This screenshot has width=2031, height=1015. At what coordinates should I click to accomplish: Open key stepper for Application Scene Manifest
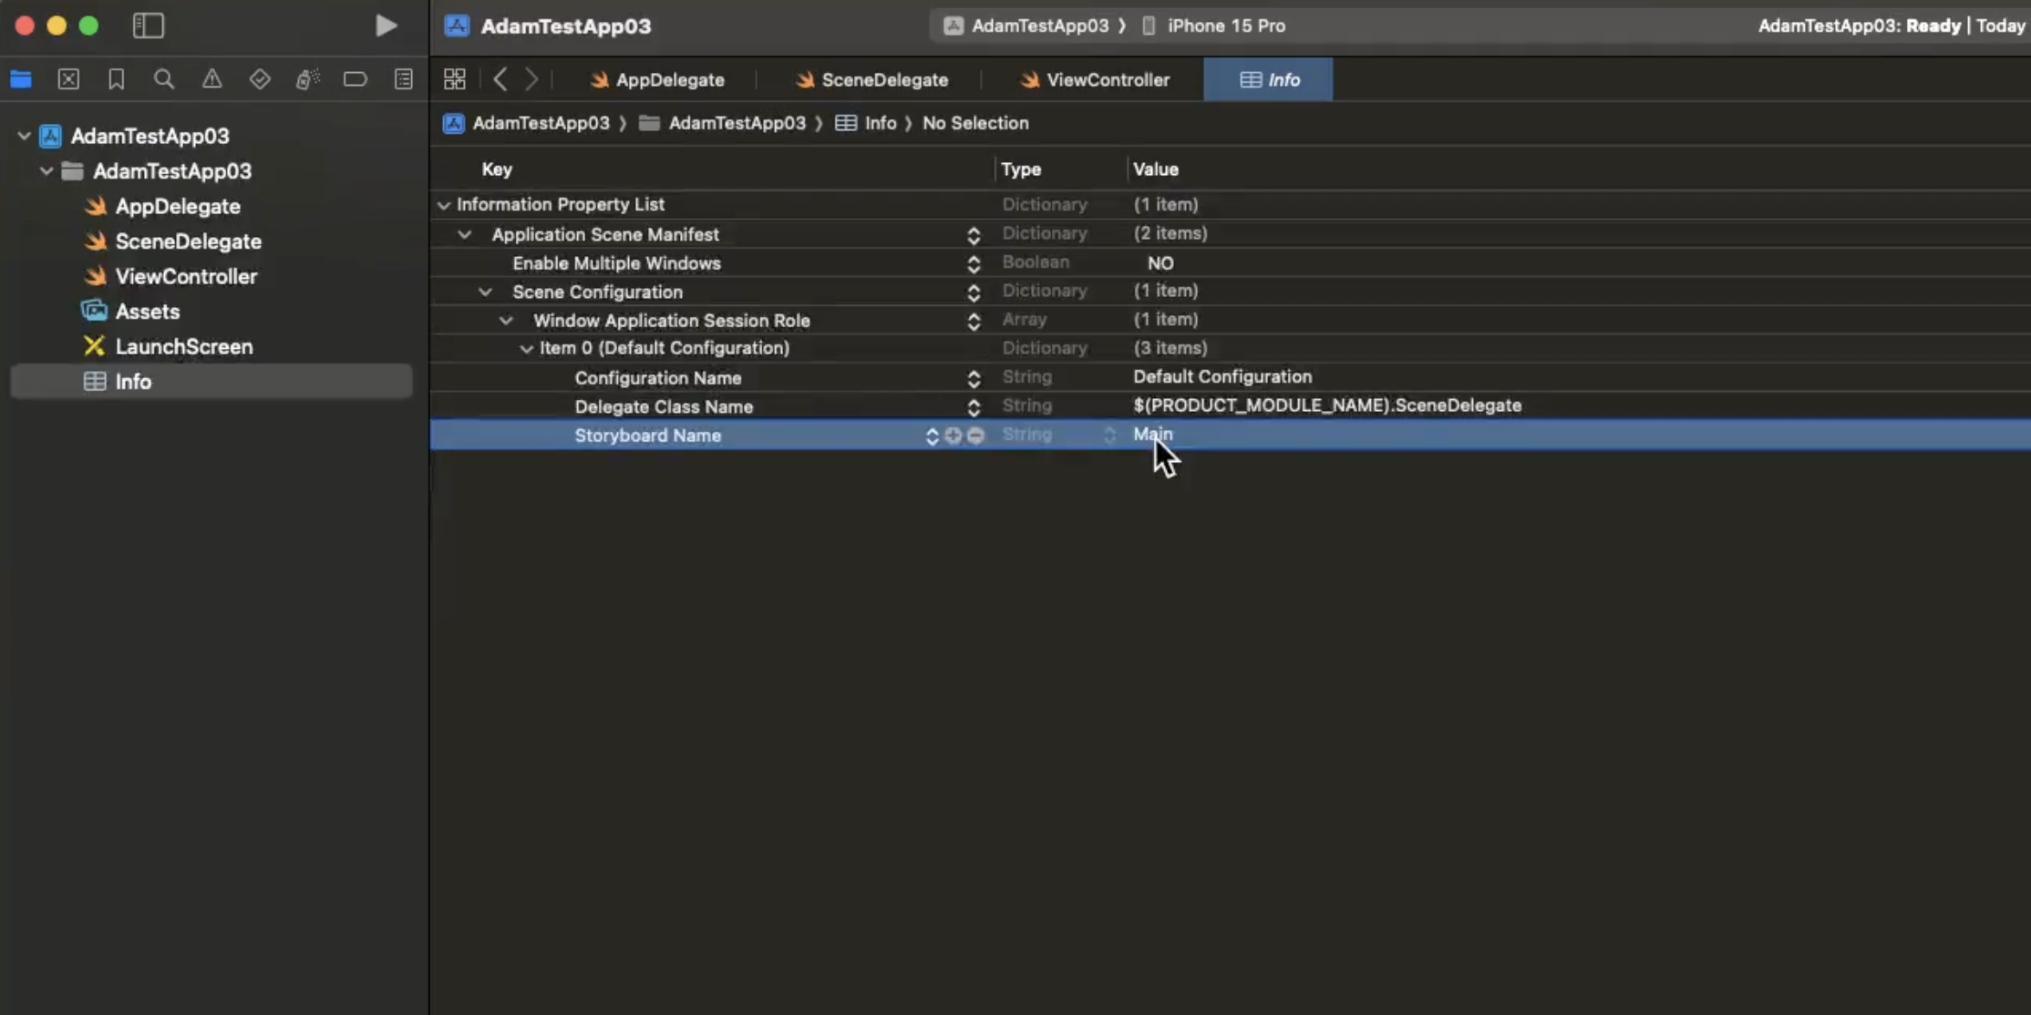point(974,236)
